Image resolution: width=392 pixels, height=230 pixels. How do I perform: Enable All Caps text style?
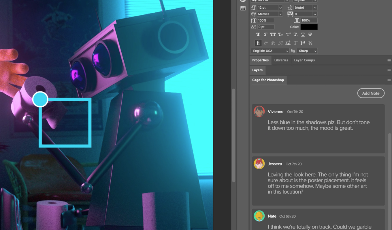pos(273,34)
